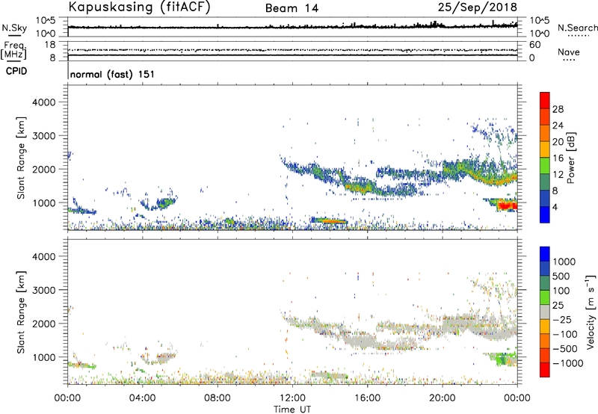Click the '18' frequency axis tick
The height and width of the screenshot is (414, 598).
[x=49, y=45]
